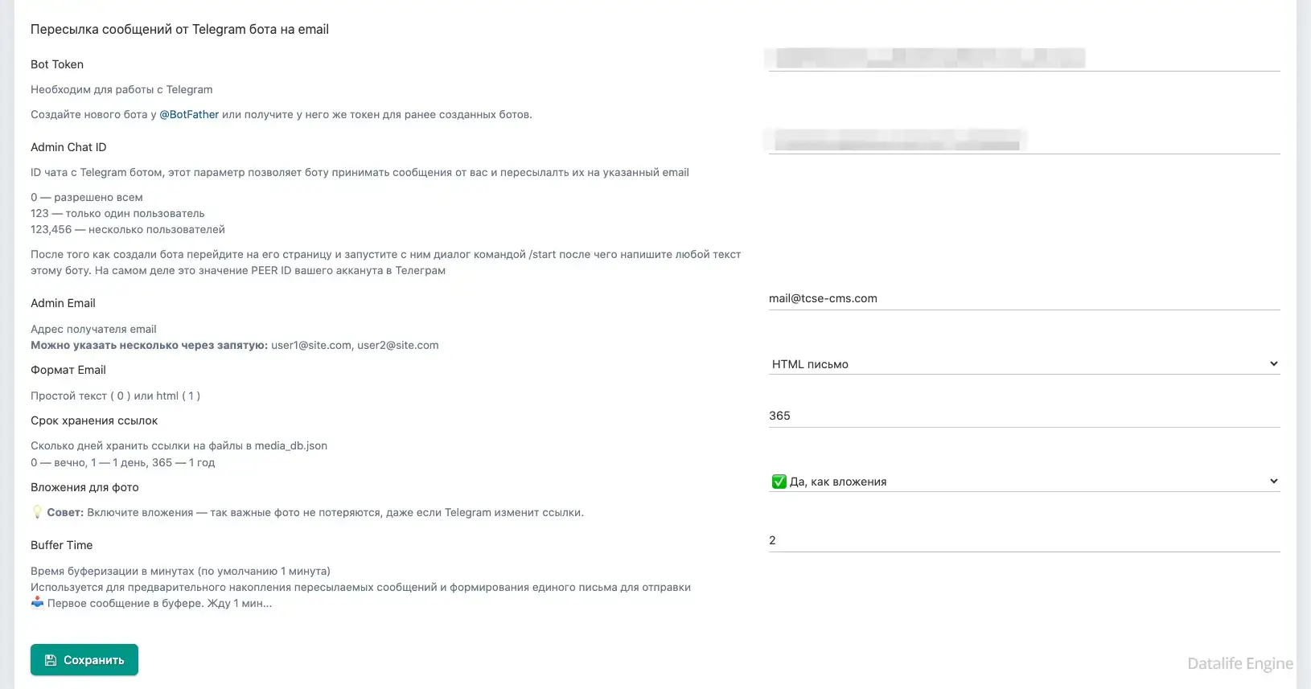
Task: Click the Admin Chat ID setting label
Action: click(x=68, y=147)
